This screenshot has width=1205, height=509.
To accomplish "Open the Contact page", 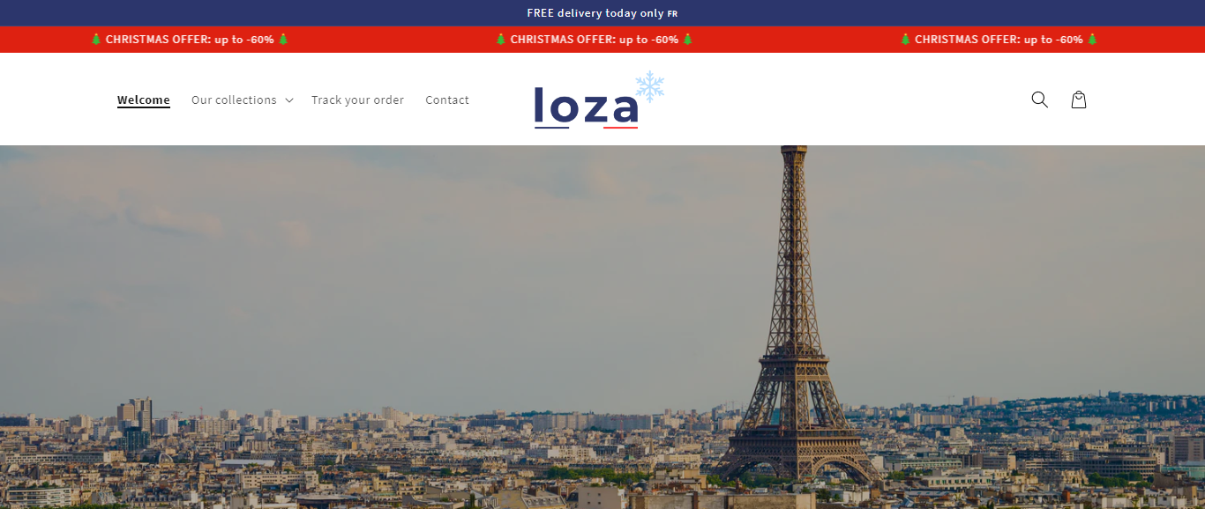I will pyautogui.click(x=447, y=100).
